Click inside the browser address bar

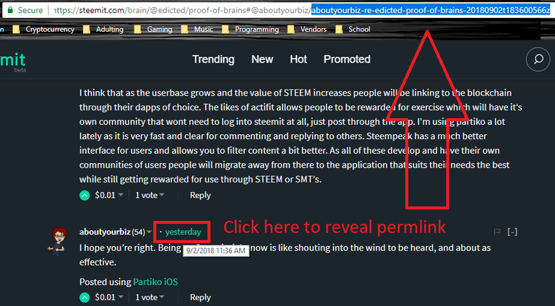pyautogui.click(x=276, y=10)
